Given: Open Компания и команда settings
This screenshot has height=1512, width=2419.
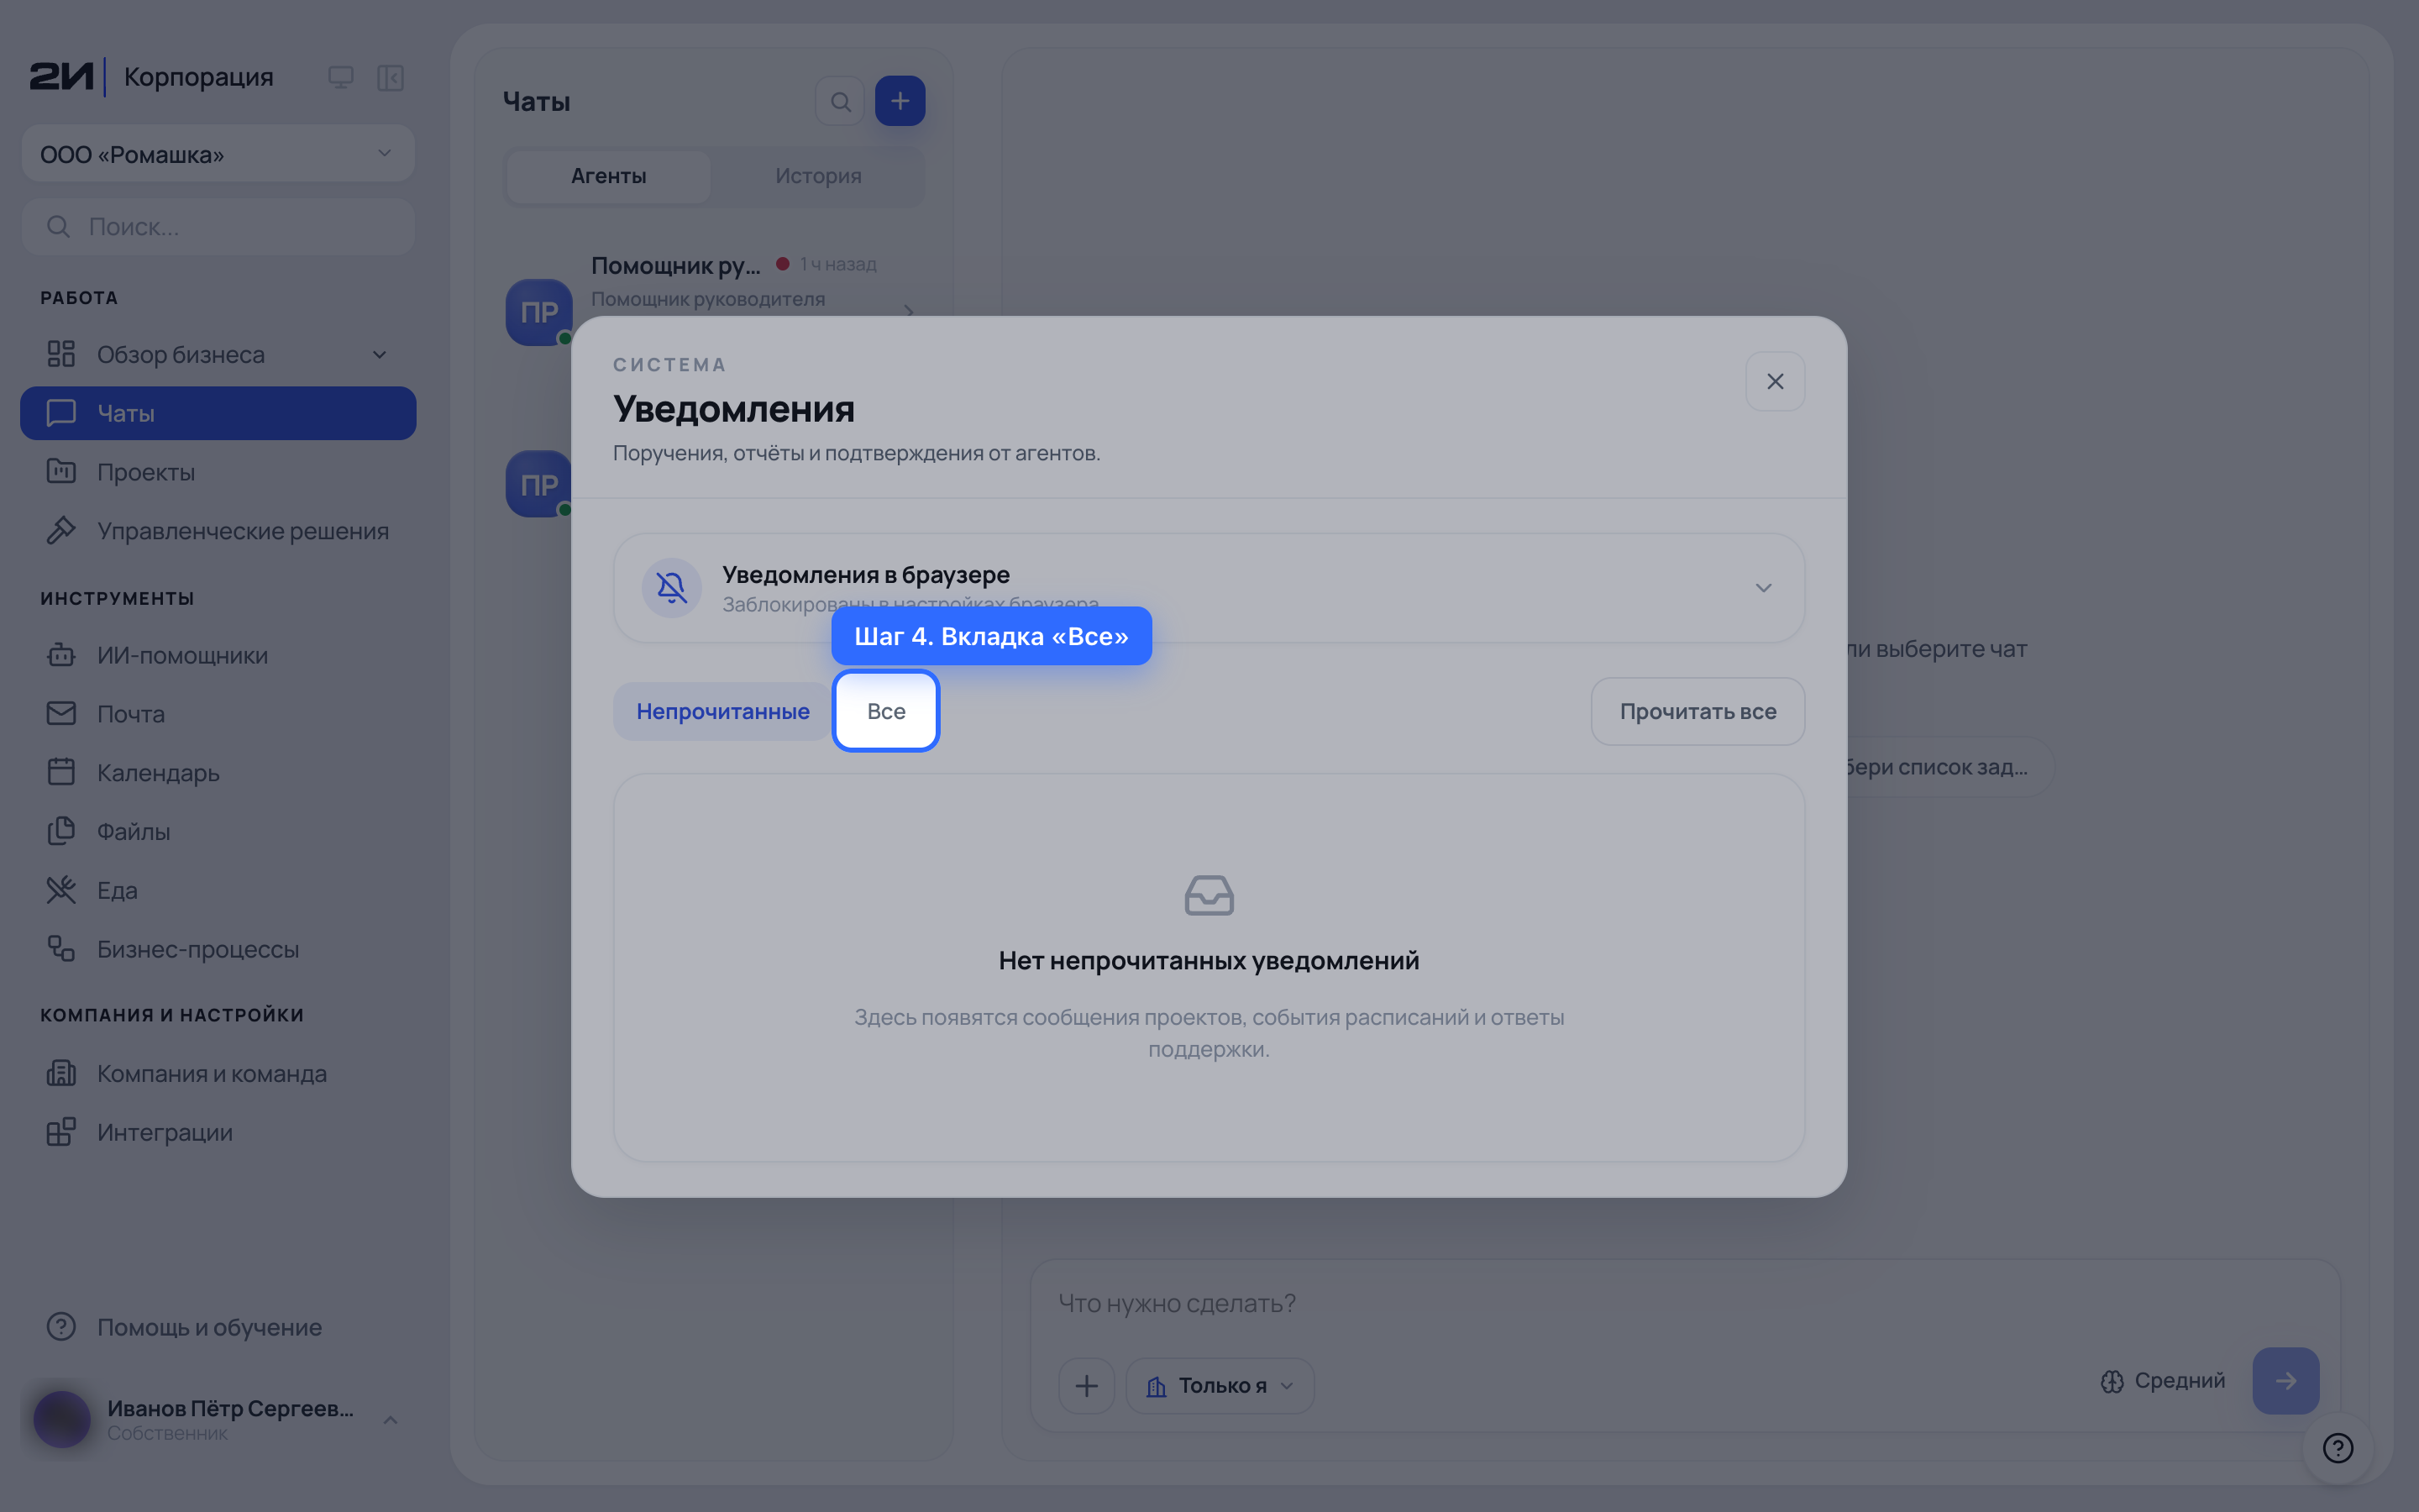Looking at the screenshot, I should click(218, 1073).
